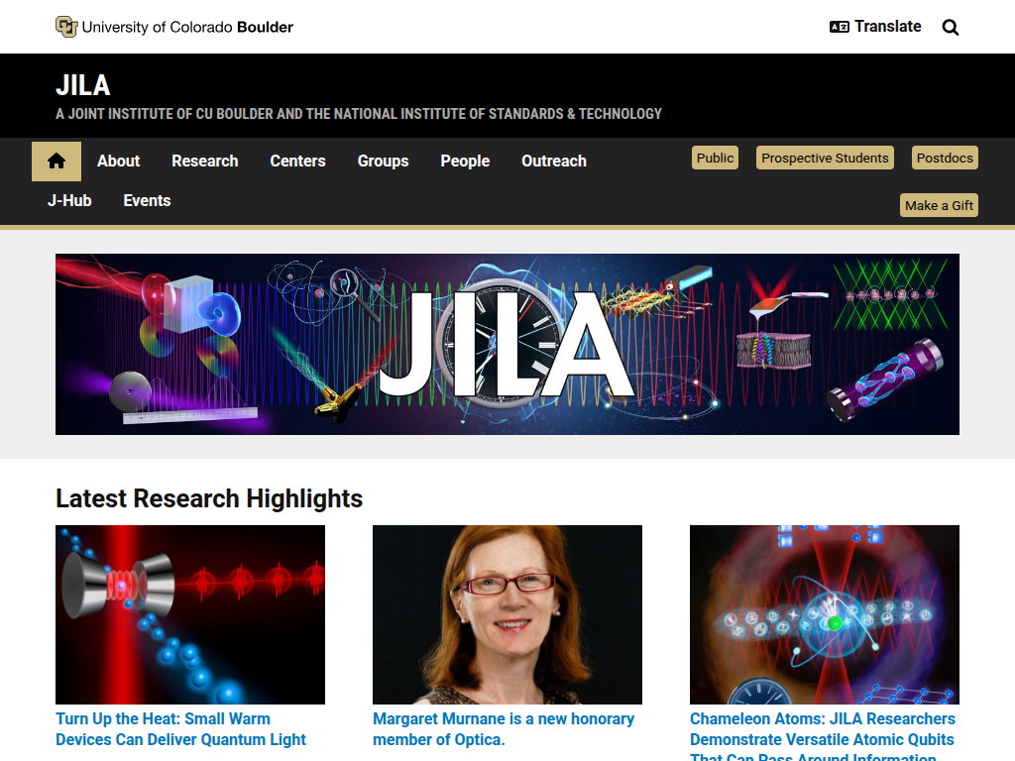This screenshot has height=761, width=1015.
Task: Open the search magnifier icon
Action: tap(951, 27)
